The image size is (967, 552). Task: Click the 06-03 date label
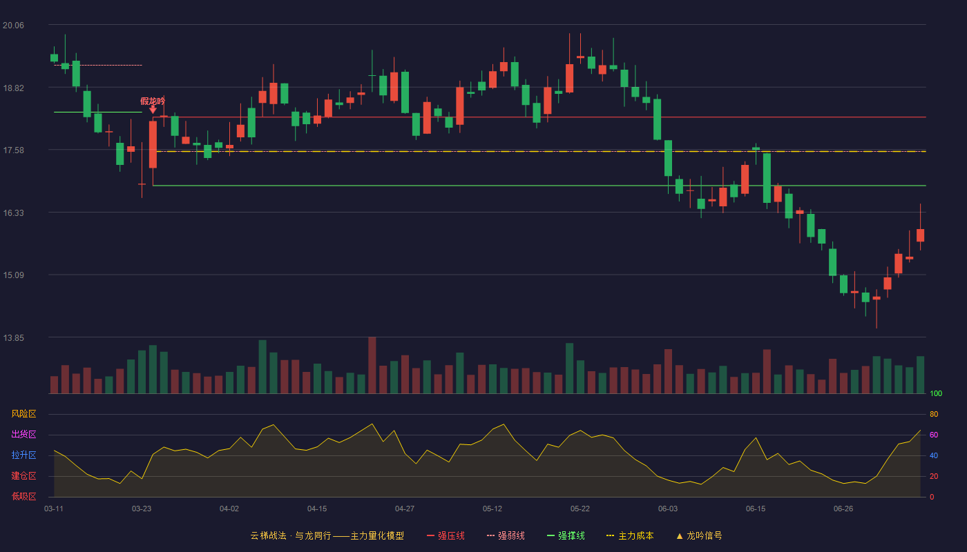tap(668, 509)
